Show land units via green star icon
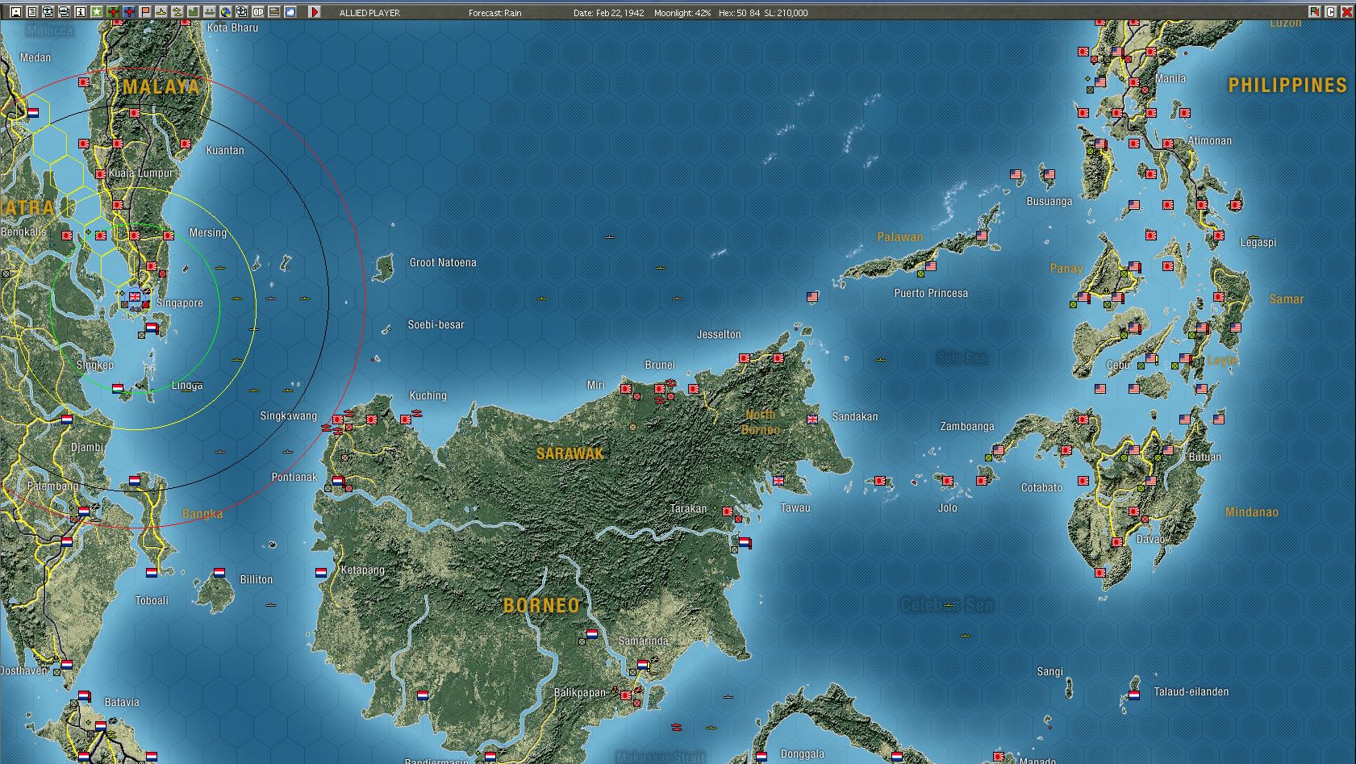 (97, 12)
